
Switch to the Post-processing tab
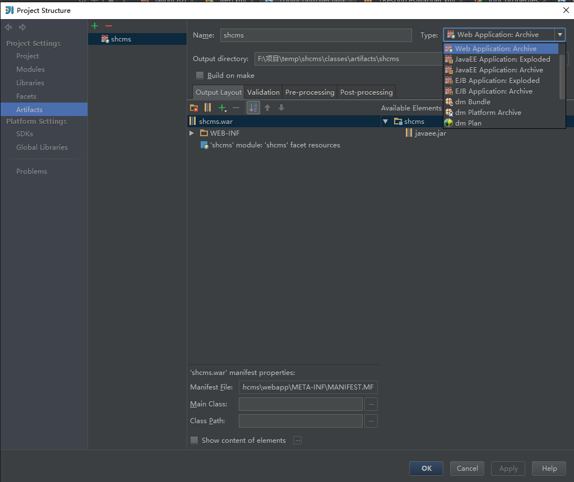click(366, 92)
